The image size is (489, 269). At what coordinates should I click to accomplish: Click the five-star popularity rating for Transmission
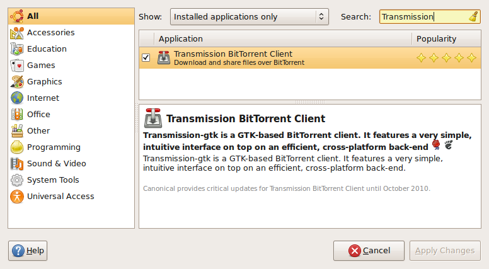446,58
